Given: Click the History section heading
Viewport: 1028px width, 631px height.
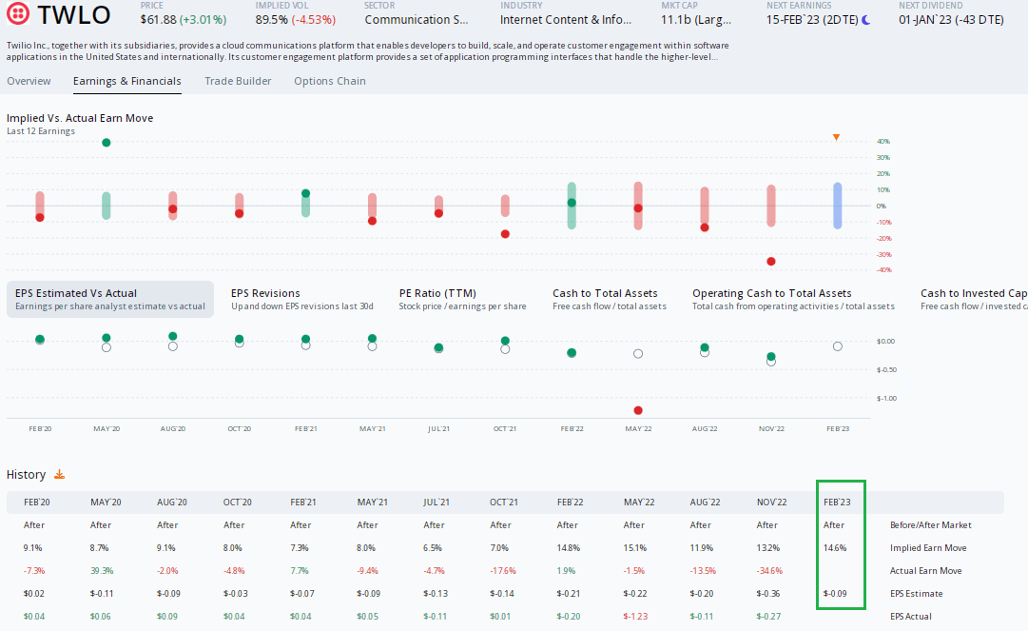Looking at the screenshot, I should click(27, 474).
